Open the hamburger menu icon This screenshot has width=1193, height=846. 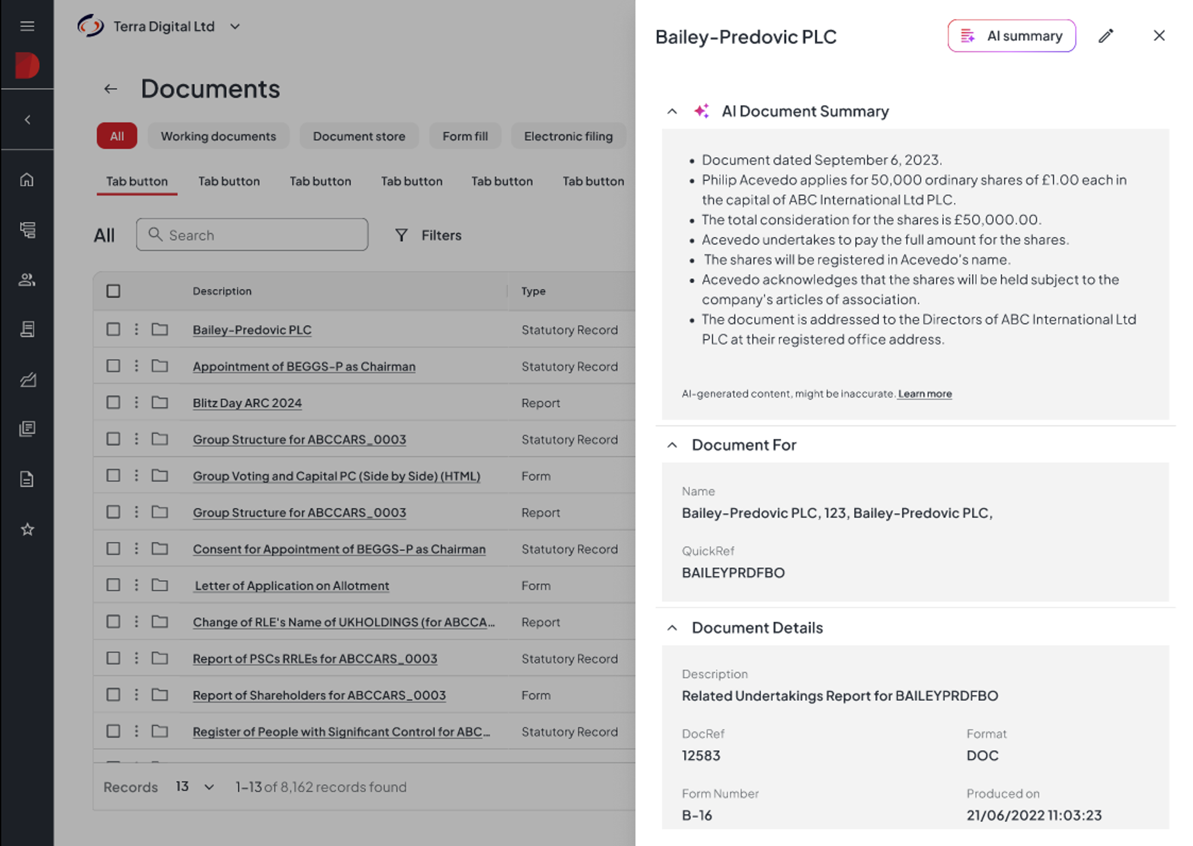(27, 26)
